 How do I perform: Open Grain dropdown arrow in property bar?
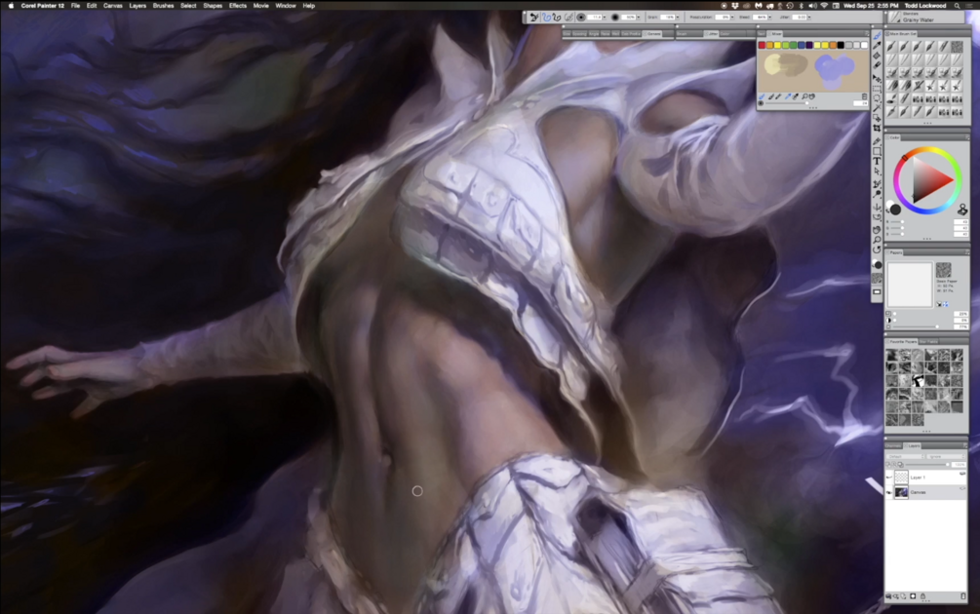coord(678,18)
